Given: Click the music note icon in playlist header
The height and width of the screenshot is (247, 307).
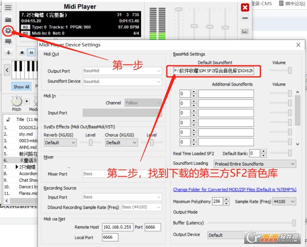Looking at the screenshot, I should tap(8, 119).
